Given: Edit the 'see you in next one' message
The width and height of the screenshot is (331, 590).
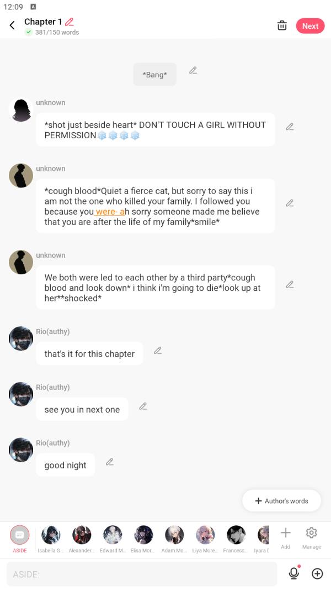Looking at the screenshot, I should click(x=143, y=406).
